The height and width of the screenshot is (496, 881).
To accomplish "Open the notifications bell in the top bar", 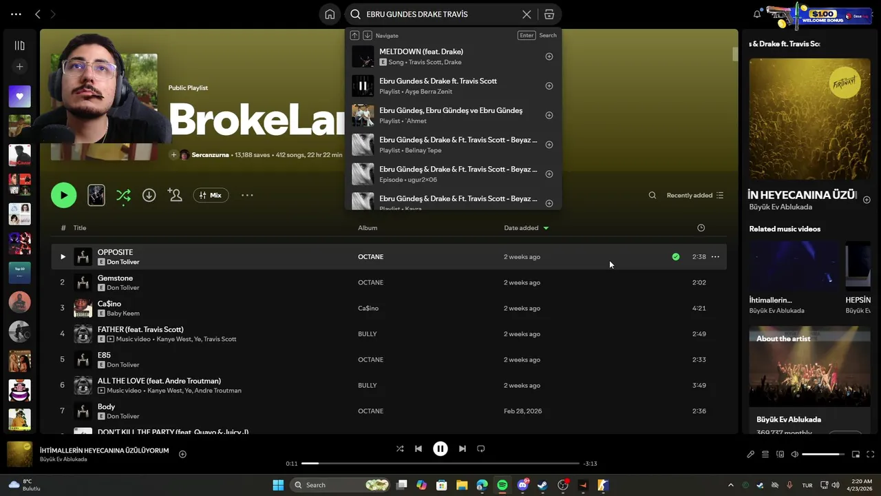I will 757,14.
